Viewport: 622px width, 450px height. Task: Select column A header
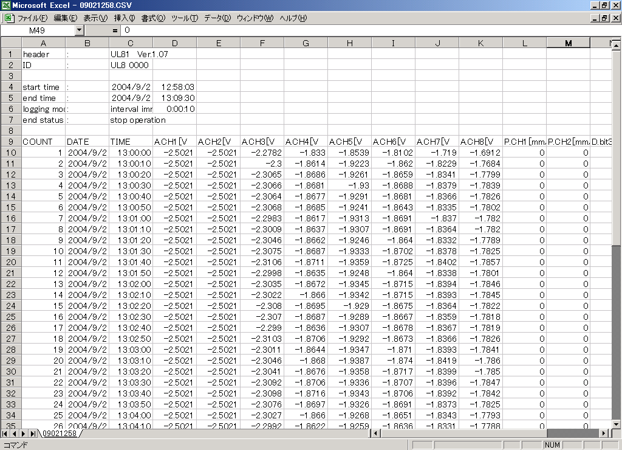point(44,43)
